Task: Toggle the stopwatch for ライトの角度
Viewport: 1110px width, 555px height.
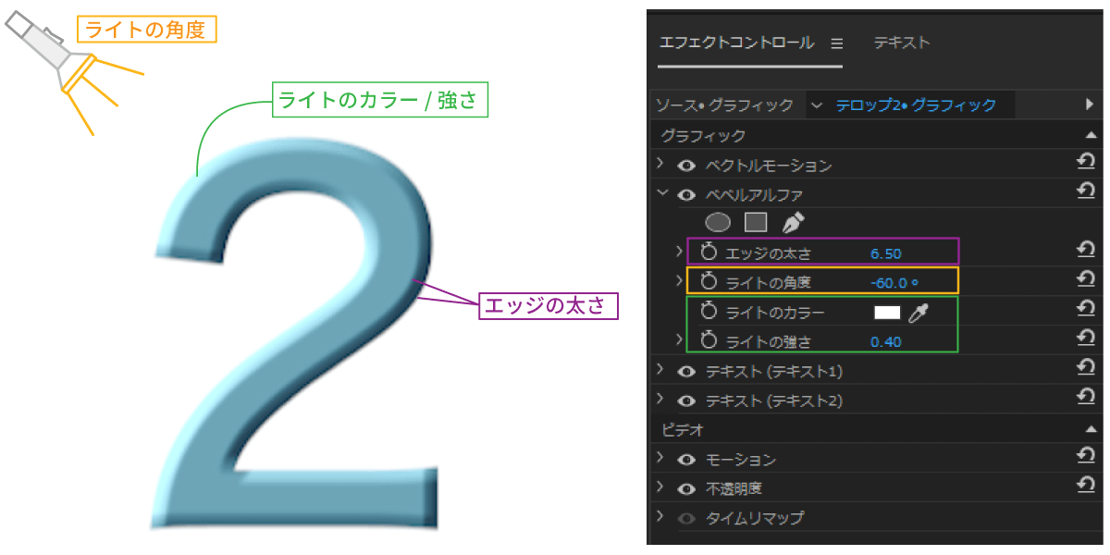Action: 709,281
